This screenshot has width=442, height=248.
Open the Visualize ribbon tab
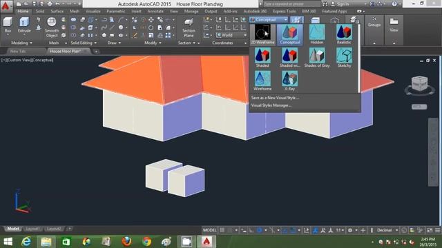coord(93,11)
